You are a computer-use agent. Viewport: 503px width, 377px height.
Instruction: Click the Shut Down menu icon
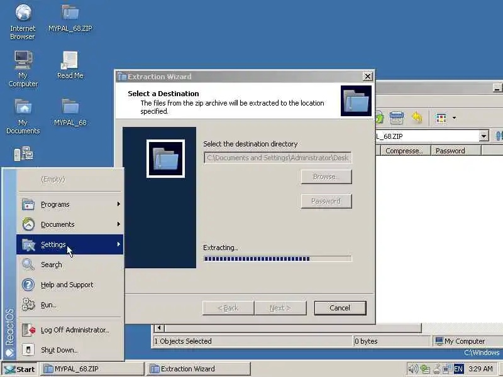28,350
